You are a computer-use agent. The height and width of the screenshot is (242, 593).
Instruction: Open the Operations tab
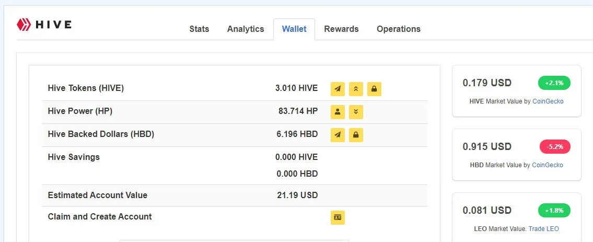point(399,29)
